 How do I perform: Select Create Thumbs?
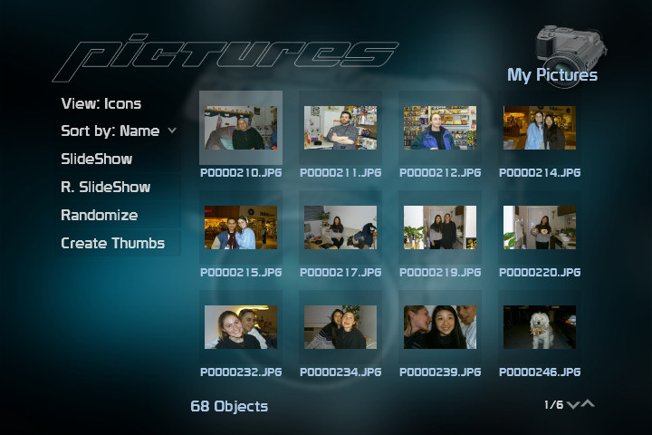pos(112,243)
